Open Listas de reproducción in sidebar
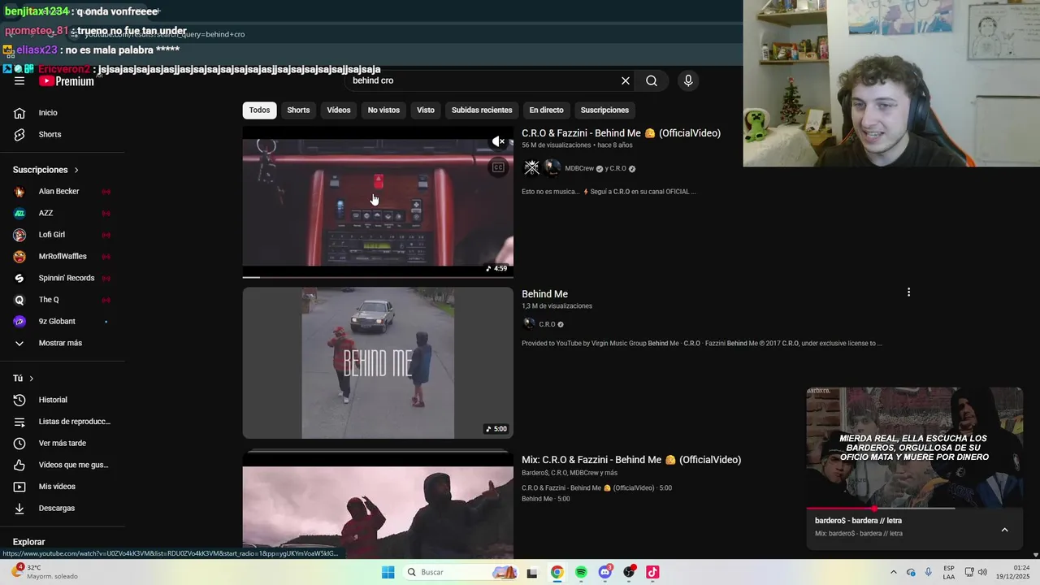Screen dimensions: 1040x585 coord(63,422)
